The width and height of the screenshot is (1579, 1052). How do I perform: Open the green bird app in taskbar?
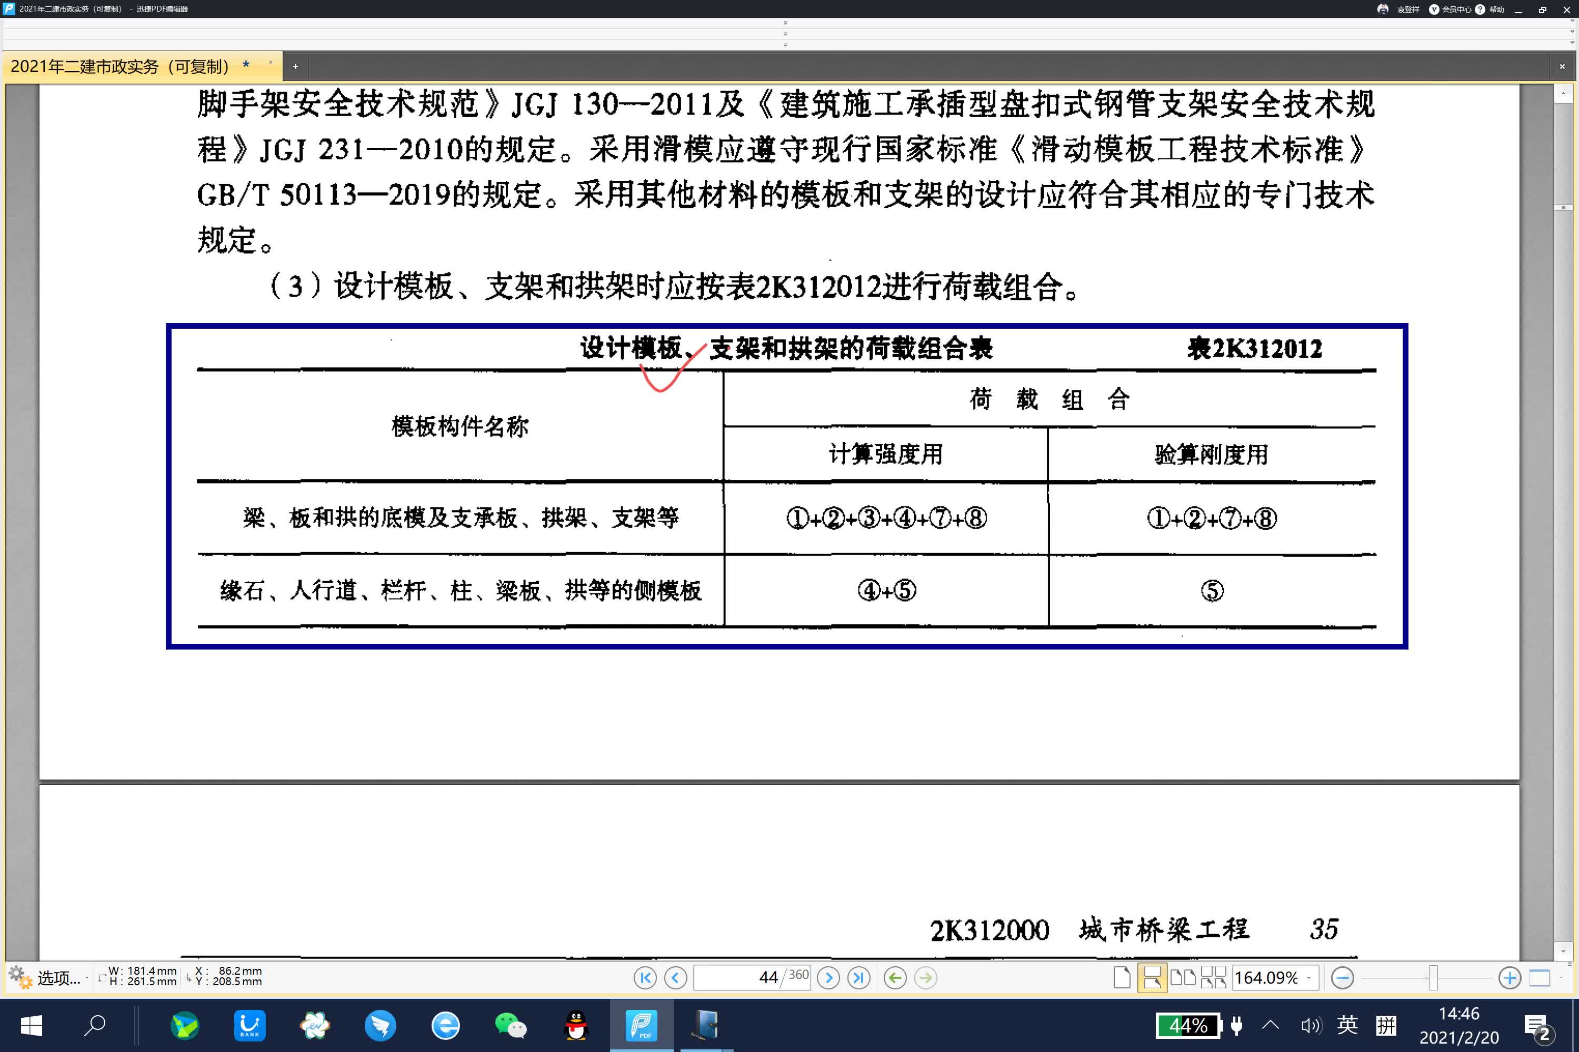tap(185, 1025)
